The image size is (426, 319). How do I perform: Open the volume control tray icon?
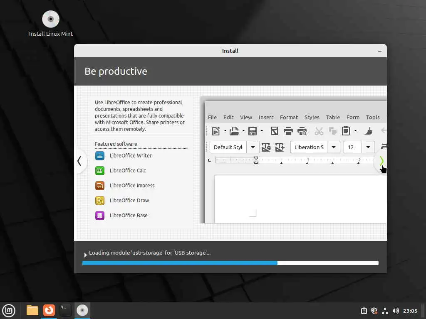pos(396,311)
